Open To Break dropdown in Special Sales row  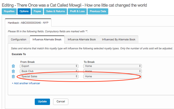pos(113,76)
